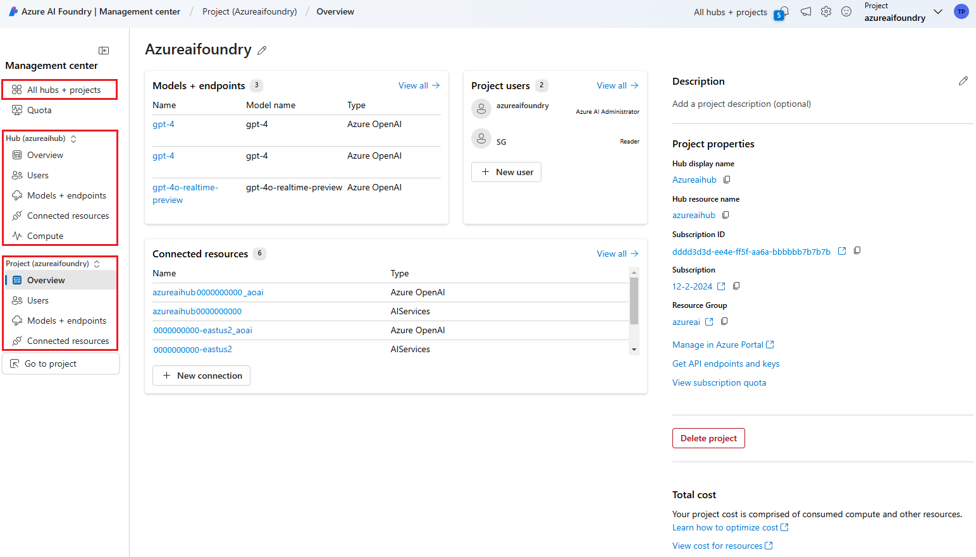
Task: Click the feedback smiley face icon
Action: (846, 11)
